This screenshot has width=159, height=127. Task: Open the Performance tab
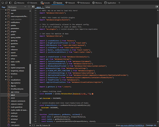(x=83, y=3)
